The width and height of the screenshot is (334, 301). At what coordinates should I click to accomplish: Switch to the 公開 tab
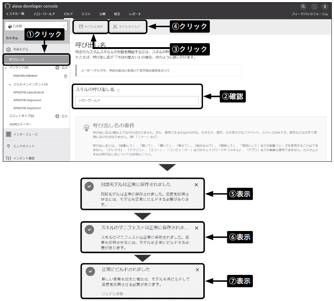coord(102,14)
